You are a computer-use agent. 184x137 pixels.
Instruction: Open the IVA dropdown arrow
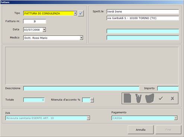click(x=88, y=118)
